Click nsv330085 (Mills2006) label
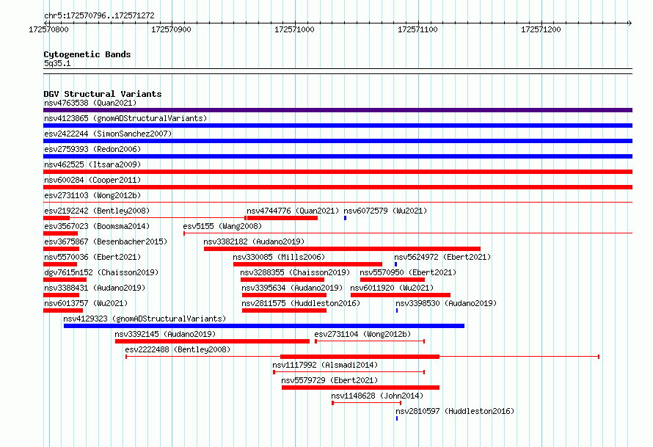The width and height of the screenshot is (653, 447). coord(279,257)
